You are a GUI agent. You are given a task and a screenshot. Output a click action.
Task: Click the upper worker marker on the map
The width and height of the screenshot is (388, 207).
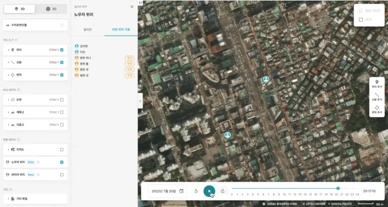(x=266, y=80)
